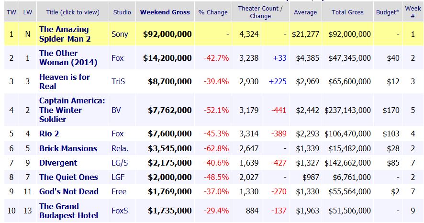The width and height of the screenshot is (424, 223).
Task: Open the Divergent movie page
Action: (x=58, y=163)
